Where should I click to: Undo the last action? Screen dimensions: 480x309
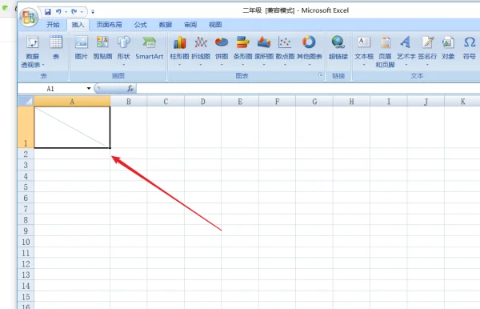[58, 12]
